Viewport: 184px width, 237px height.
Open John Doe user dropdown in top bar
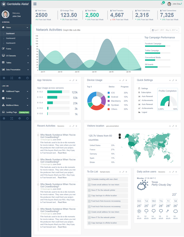[x=175, y=4]
